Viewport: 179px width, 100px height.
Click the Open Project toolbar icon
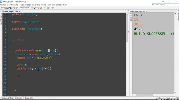[8, 8]
